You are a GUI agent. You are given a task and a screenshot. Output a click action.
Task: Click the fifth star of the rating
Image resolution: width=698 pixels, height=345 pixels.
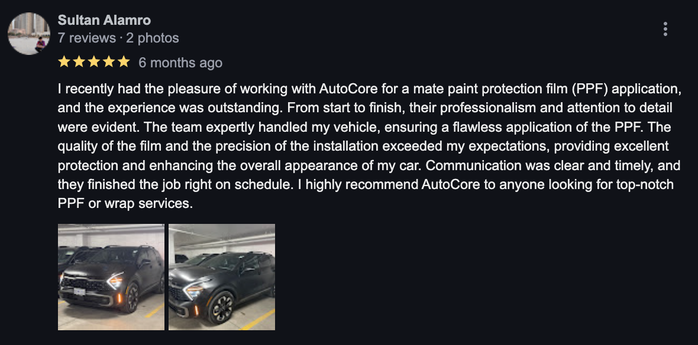click(x=124, y=62)
